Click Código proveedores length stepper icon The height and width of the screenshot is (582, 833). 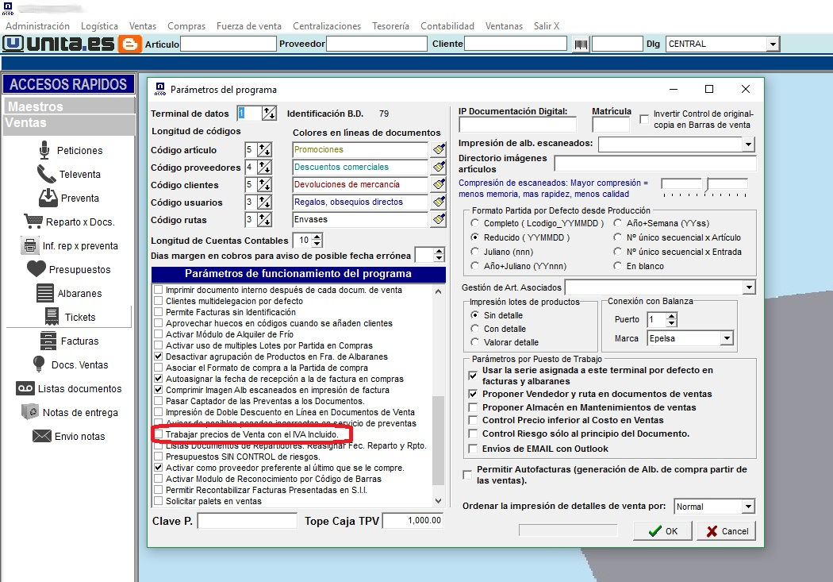264,168
